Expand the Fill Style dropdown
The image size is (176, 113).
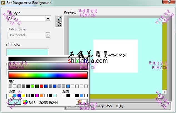click(48, 19)
